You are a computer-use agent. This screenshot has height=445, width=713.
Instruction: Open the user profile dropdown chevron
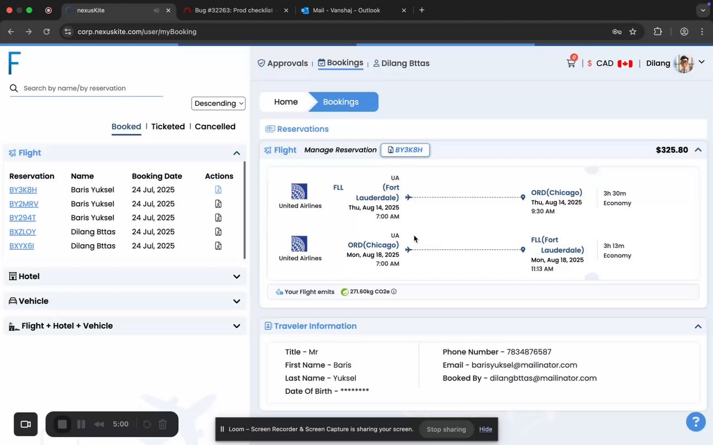(x=702, y=62)
